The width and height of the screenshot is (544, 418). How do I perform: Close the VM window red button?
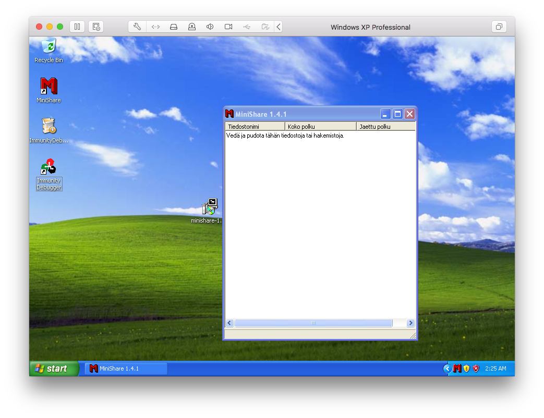(x=39, y=27)
